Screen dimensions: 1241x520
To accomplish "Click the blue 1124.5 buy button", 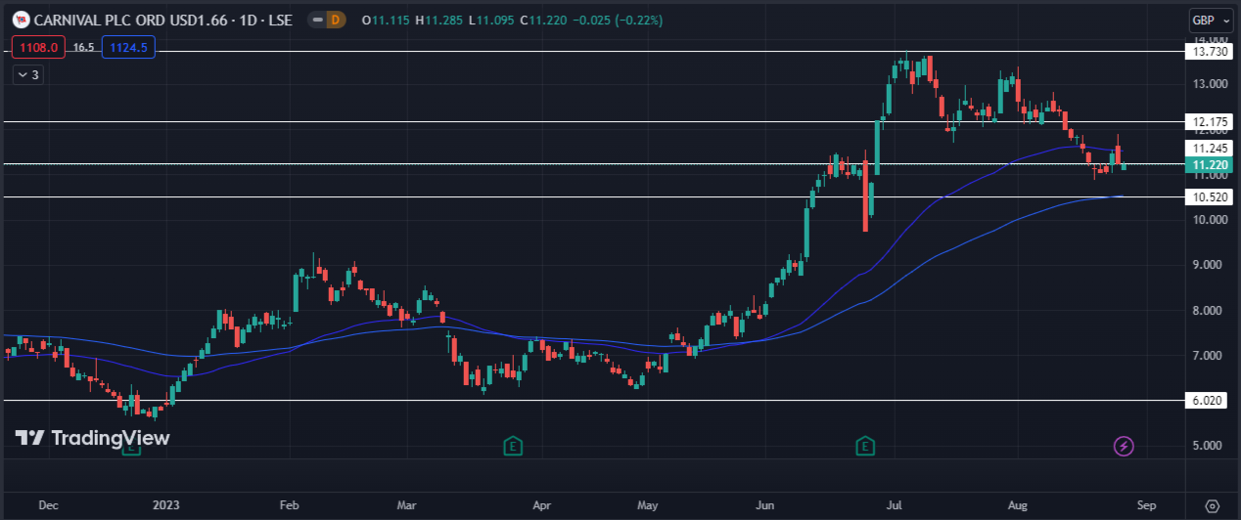I will click(128, 46).
